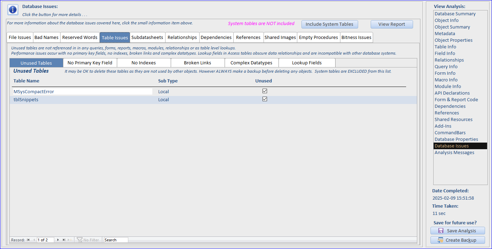Click the MSysCompactError table name cell
The width and height of the screenshot is (492, 249).
click(82, 91)
